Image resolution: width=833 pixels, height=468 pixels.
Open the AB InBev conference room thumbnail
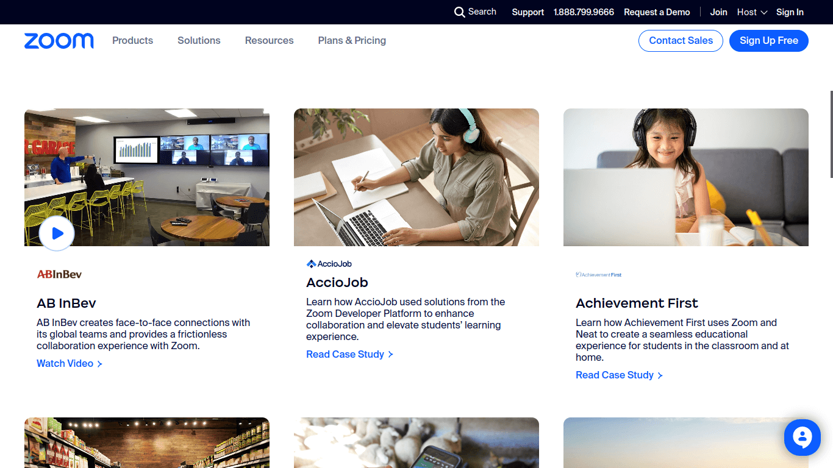coord(147,177)
